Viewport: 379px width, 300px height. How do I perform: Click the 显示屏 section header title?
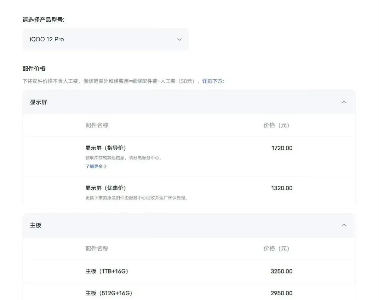(39, 102)
